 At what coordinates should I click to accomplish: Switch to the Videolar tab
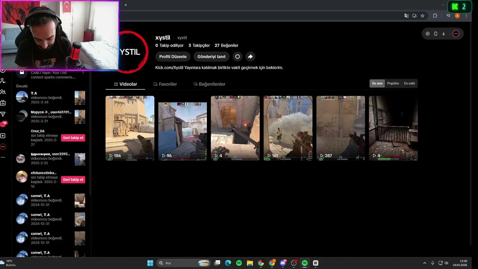(125, 84)
